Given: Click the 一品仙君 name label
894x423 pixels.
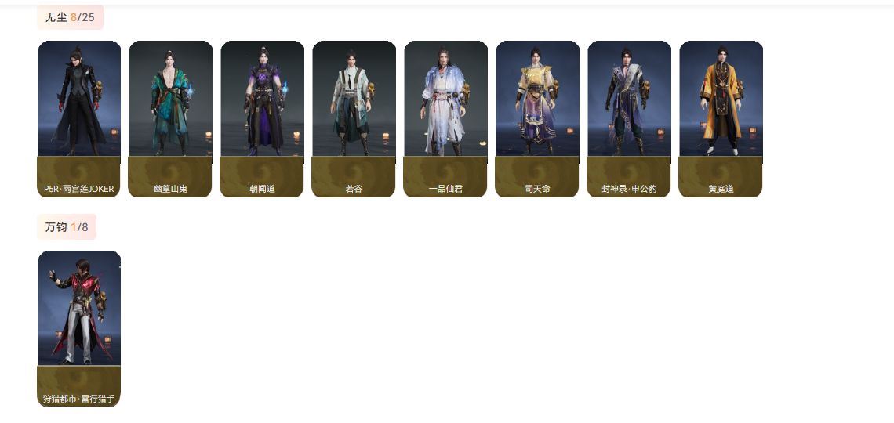Looking at the screenshot, I should pyautogui.click(x=446, y=189).
